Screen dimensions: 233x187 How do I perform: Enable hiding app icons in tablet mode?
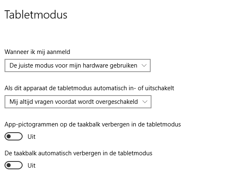[x=14, y=136]
